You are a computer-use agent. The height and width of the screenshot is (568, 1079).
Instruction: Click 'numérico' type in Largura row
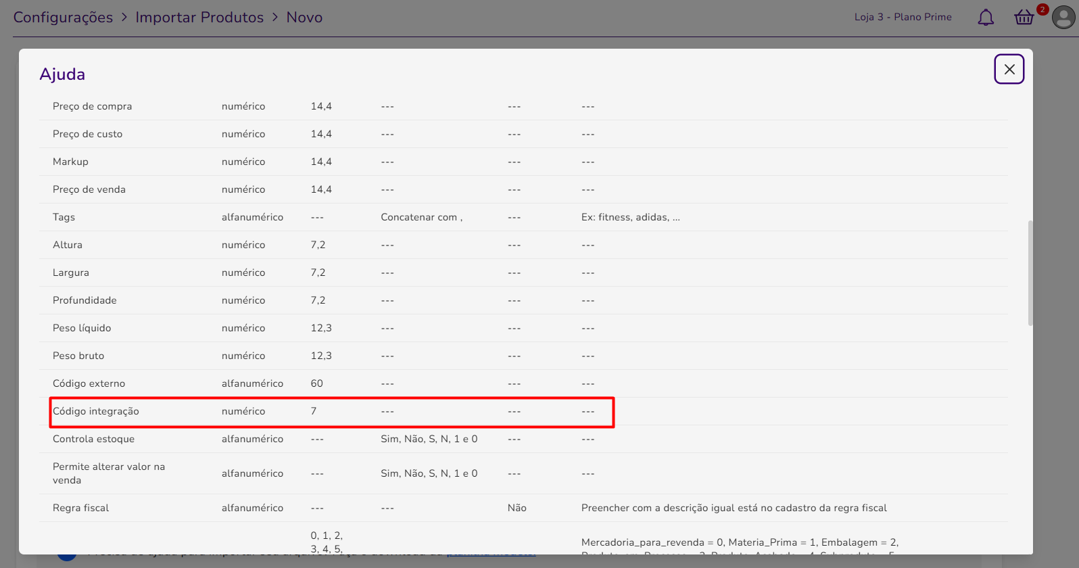pyautogui.click(x=243, y=273)
